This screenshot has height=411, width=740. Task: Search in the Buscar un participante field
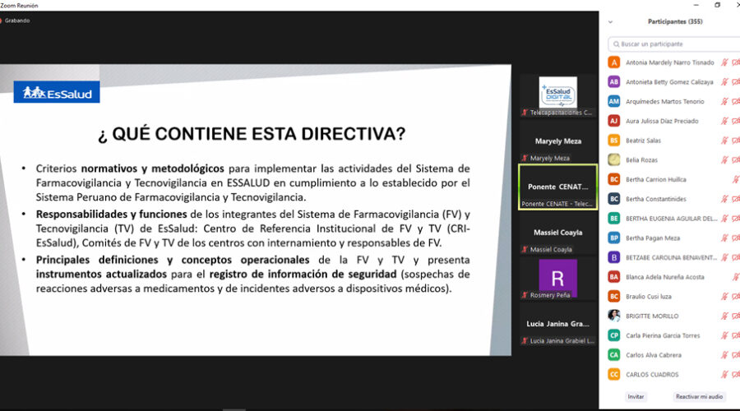point(675,44)
